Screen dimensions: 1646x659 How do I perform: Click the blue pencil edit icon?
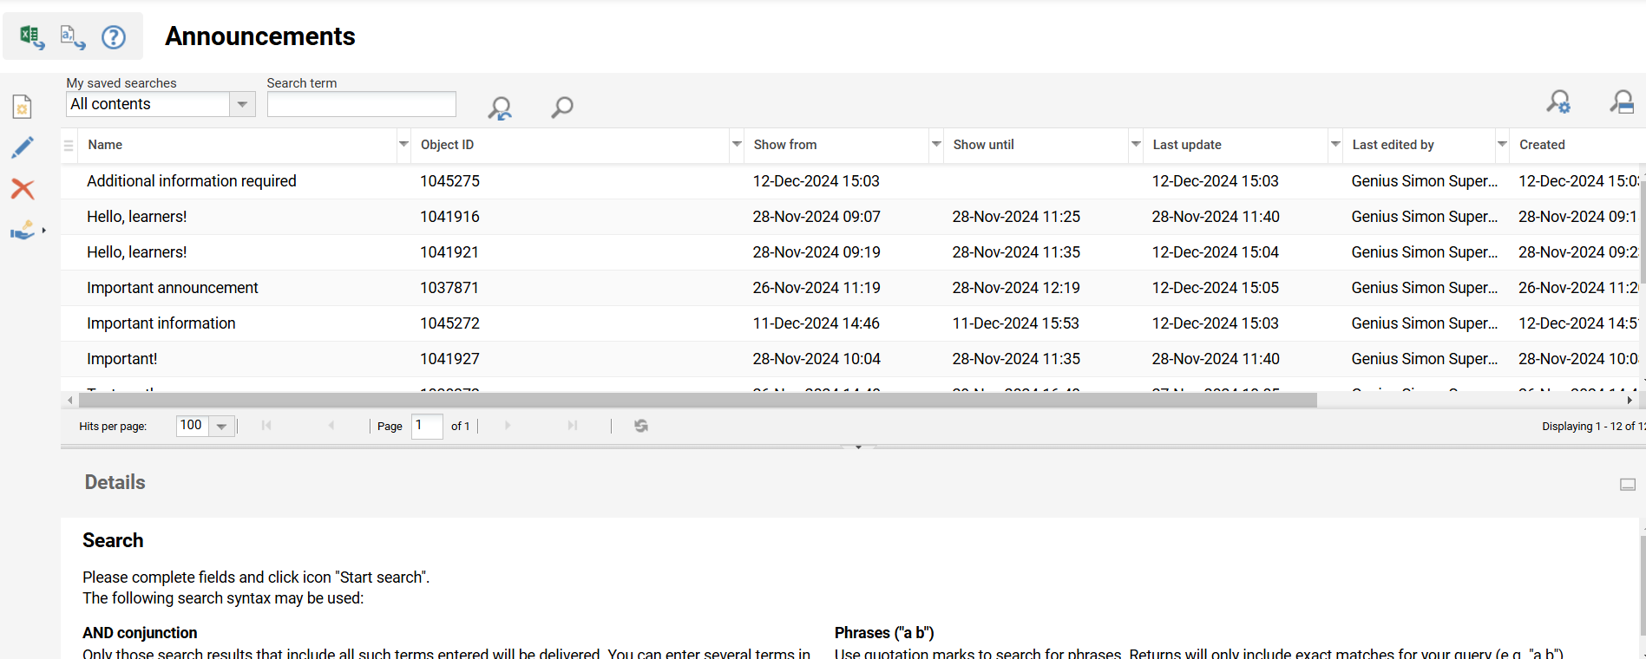click(x=23, y=147)
